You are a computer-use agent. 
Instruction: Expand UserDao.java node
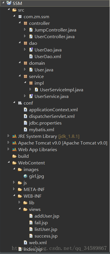(25, 50)
